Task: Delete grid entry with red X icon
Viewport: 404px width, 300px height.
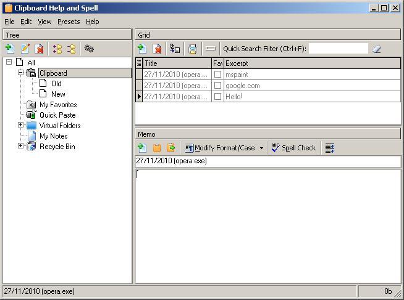Action: 157,49
